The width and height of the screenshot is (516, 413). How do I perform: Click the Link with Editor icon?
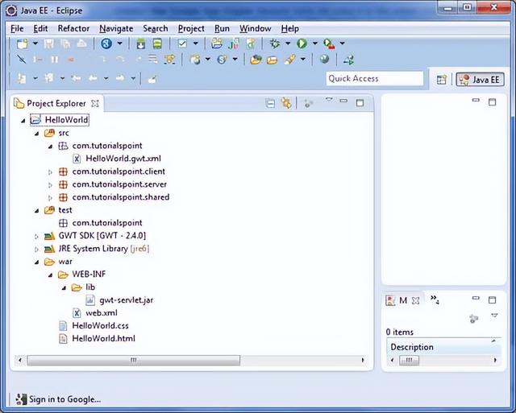[x=286, y=103]
